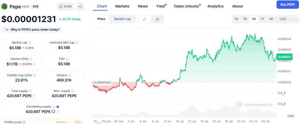The width and height of the screenshot is (300, 124).
Task: Select the Price chart toggle
Action: coord(101,19)
